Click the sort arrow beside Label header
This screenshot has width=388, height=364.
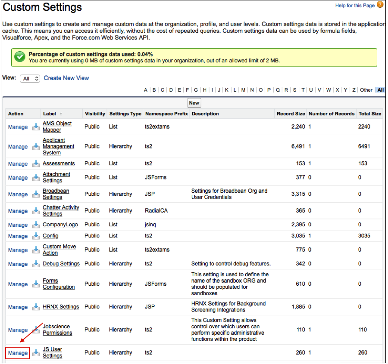61,114
